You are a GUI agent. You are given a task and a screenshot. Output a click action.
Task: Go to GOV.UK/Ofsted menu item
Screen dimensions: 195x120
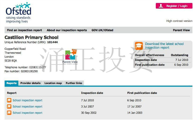[x=102, y=30]
